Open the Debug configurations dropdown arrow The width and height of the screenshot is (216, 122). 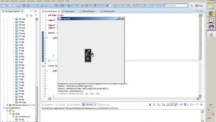click(59, 5)
